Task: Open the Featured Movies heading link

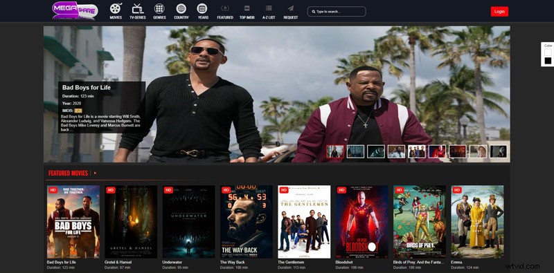Action: tap(68, 173)
